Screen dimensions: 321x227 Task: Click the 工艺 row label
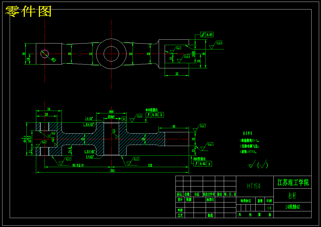click(x=180, y=215)
